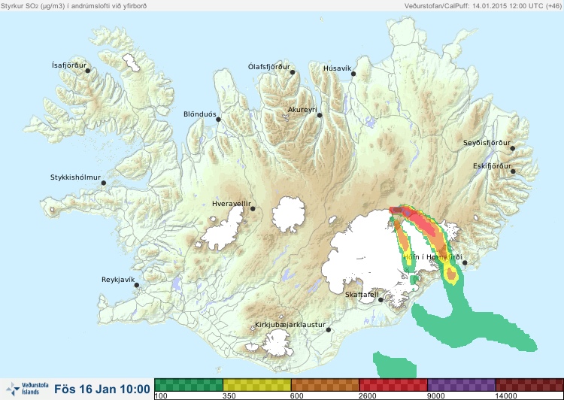Click the Reykjavík station dot
The height and width of the screenshot is (400, 564).
137,285
